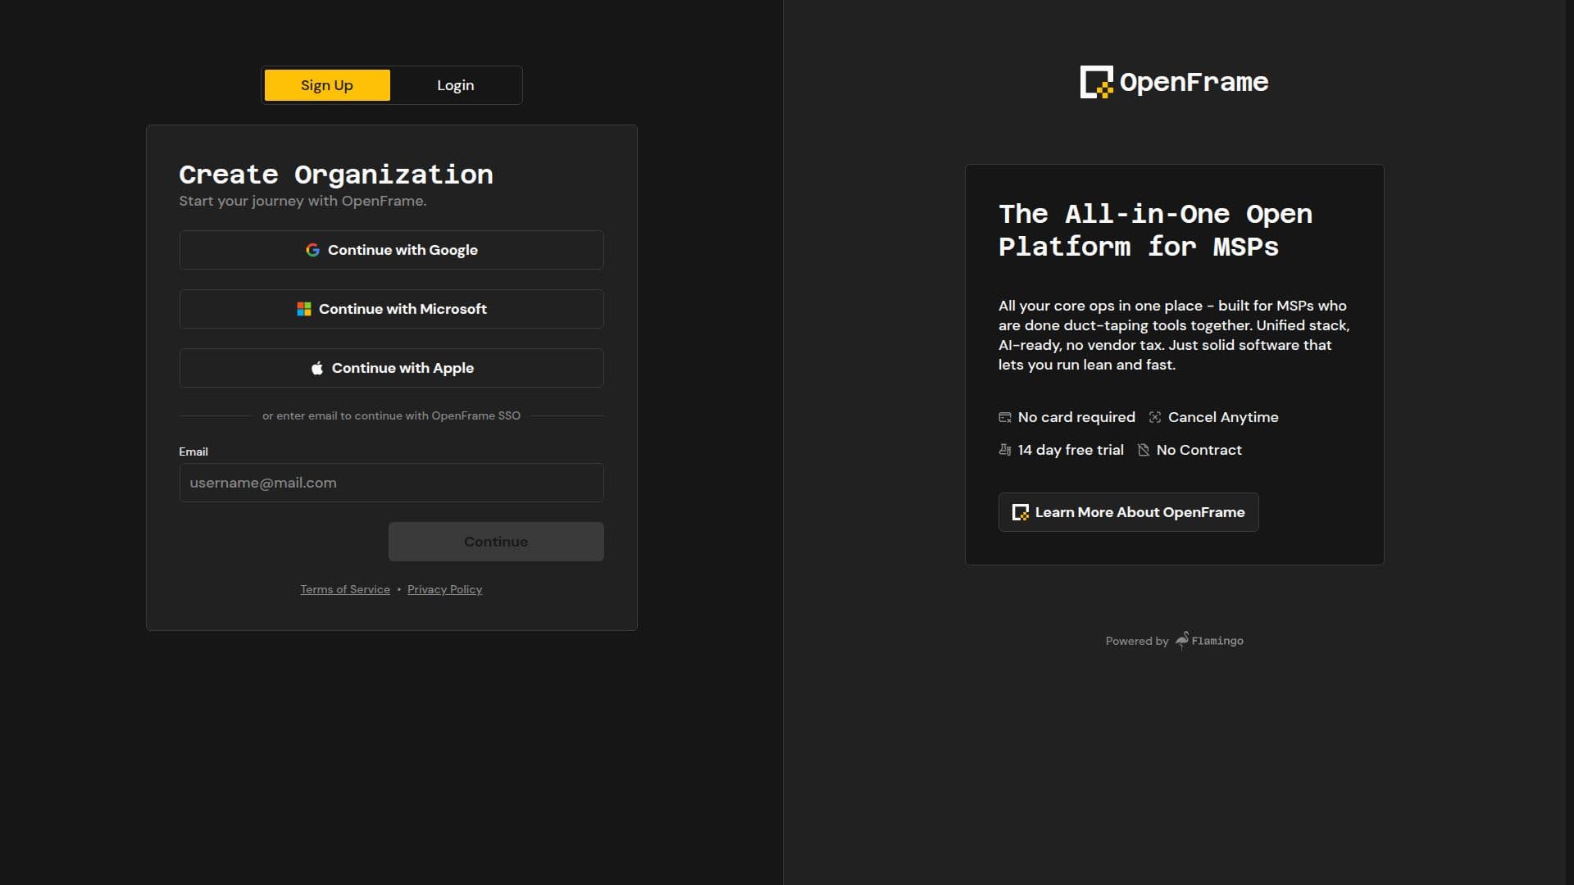The image size is (1574, 885).
Task: Click 'or enter email to continue' text
Action: coord(391,415)
